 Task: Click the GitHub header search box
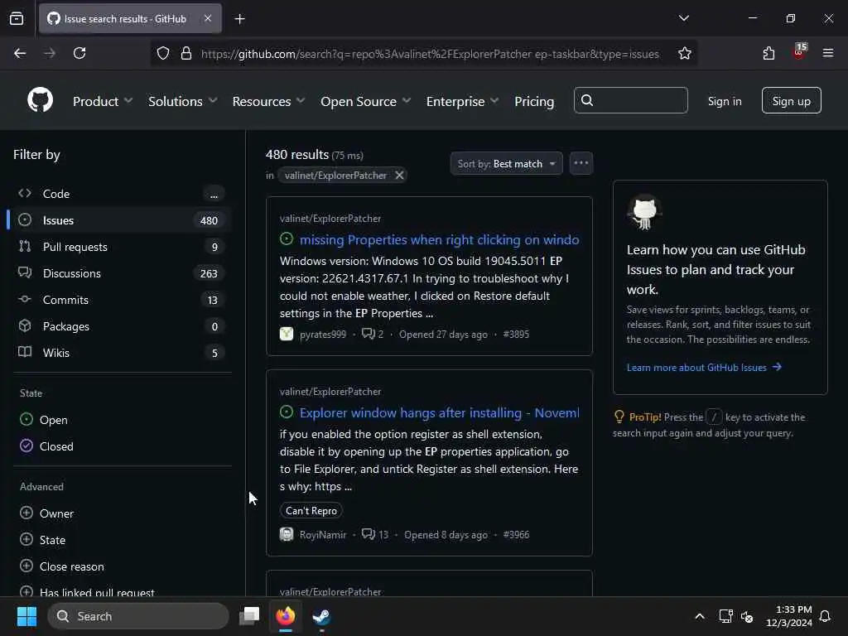(x=630, y=100)
